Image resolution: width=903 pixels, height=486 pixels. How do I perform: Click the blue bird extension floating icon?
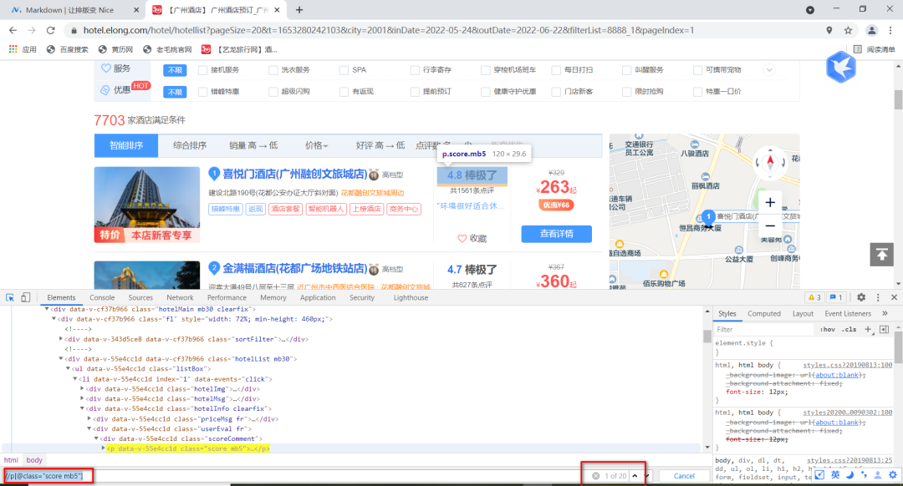(841, 67)
